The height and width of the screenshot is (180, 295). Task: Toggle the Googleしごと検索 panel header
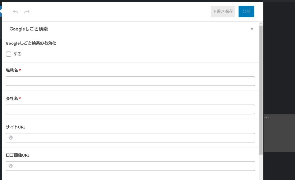tap(29, 29)
